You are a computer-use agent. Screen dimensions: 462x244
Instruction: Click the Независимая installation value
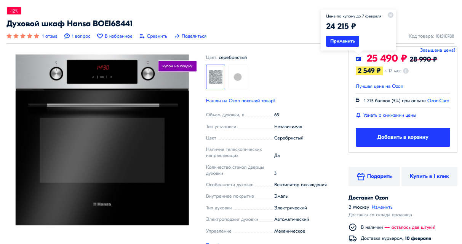pyautogui.click(x=288, y=127)
